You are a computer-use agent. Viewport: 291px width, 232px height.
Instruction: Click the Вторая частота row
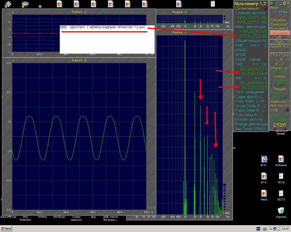pyautogui.click(x=249, y=120)
